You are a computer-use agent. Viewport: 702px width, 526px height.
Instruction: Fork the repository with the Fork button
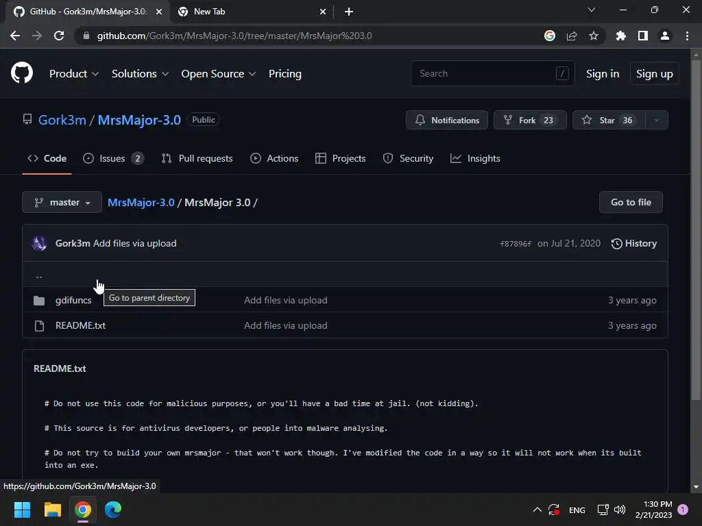pos(530,120)
